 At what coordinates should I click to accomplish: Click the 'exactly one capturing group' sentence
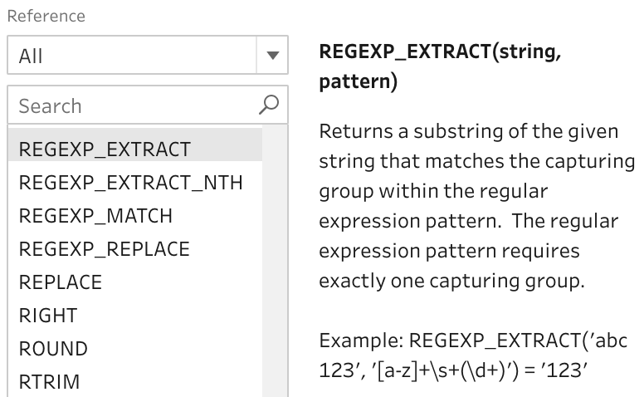[452, 281]
